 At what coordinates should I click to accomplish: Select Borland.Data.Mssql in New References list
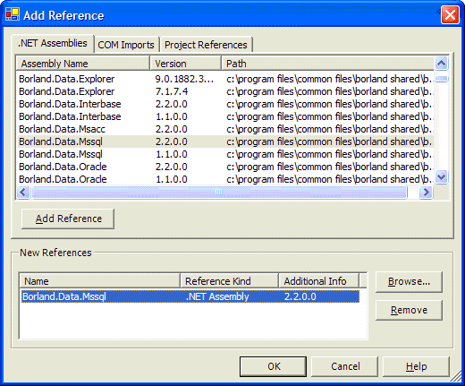[x=190, y=296]
